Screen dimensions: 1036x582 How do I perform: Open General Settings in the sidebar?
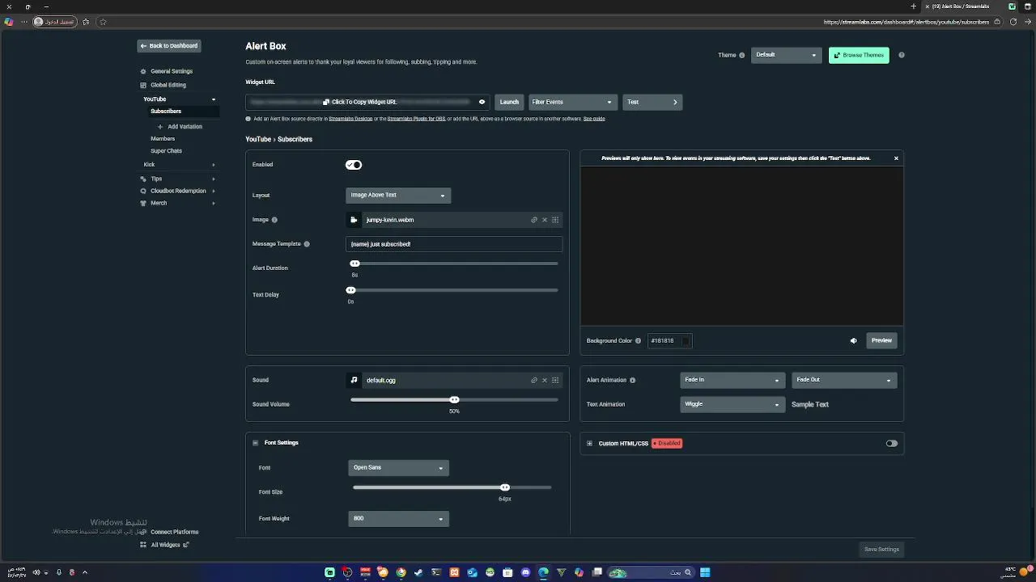coord(172,72)
